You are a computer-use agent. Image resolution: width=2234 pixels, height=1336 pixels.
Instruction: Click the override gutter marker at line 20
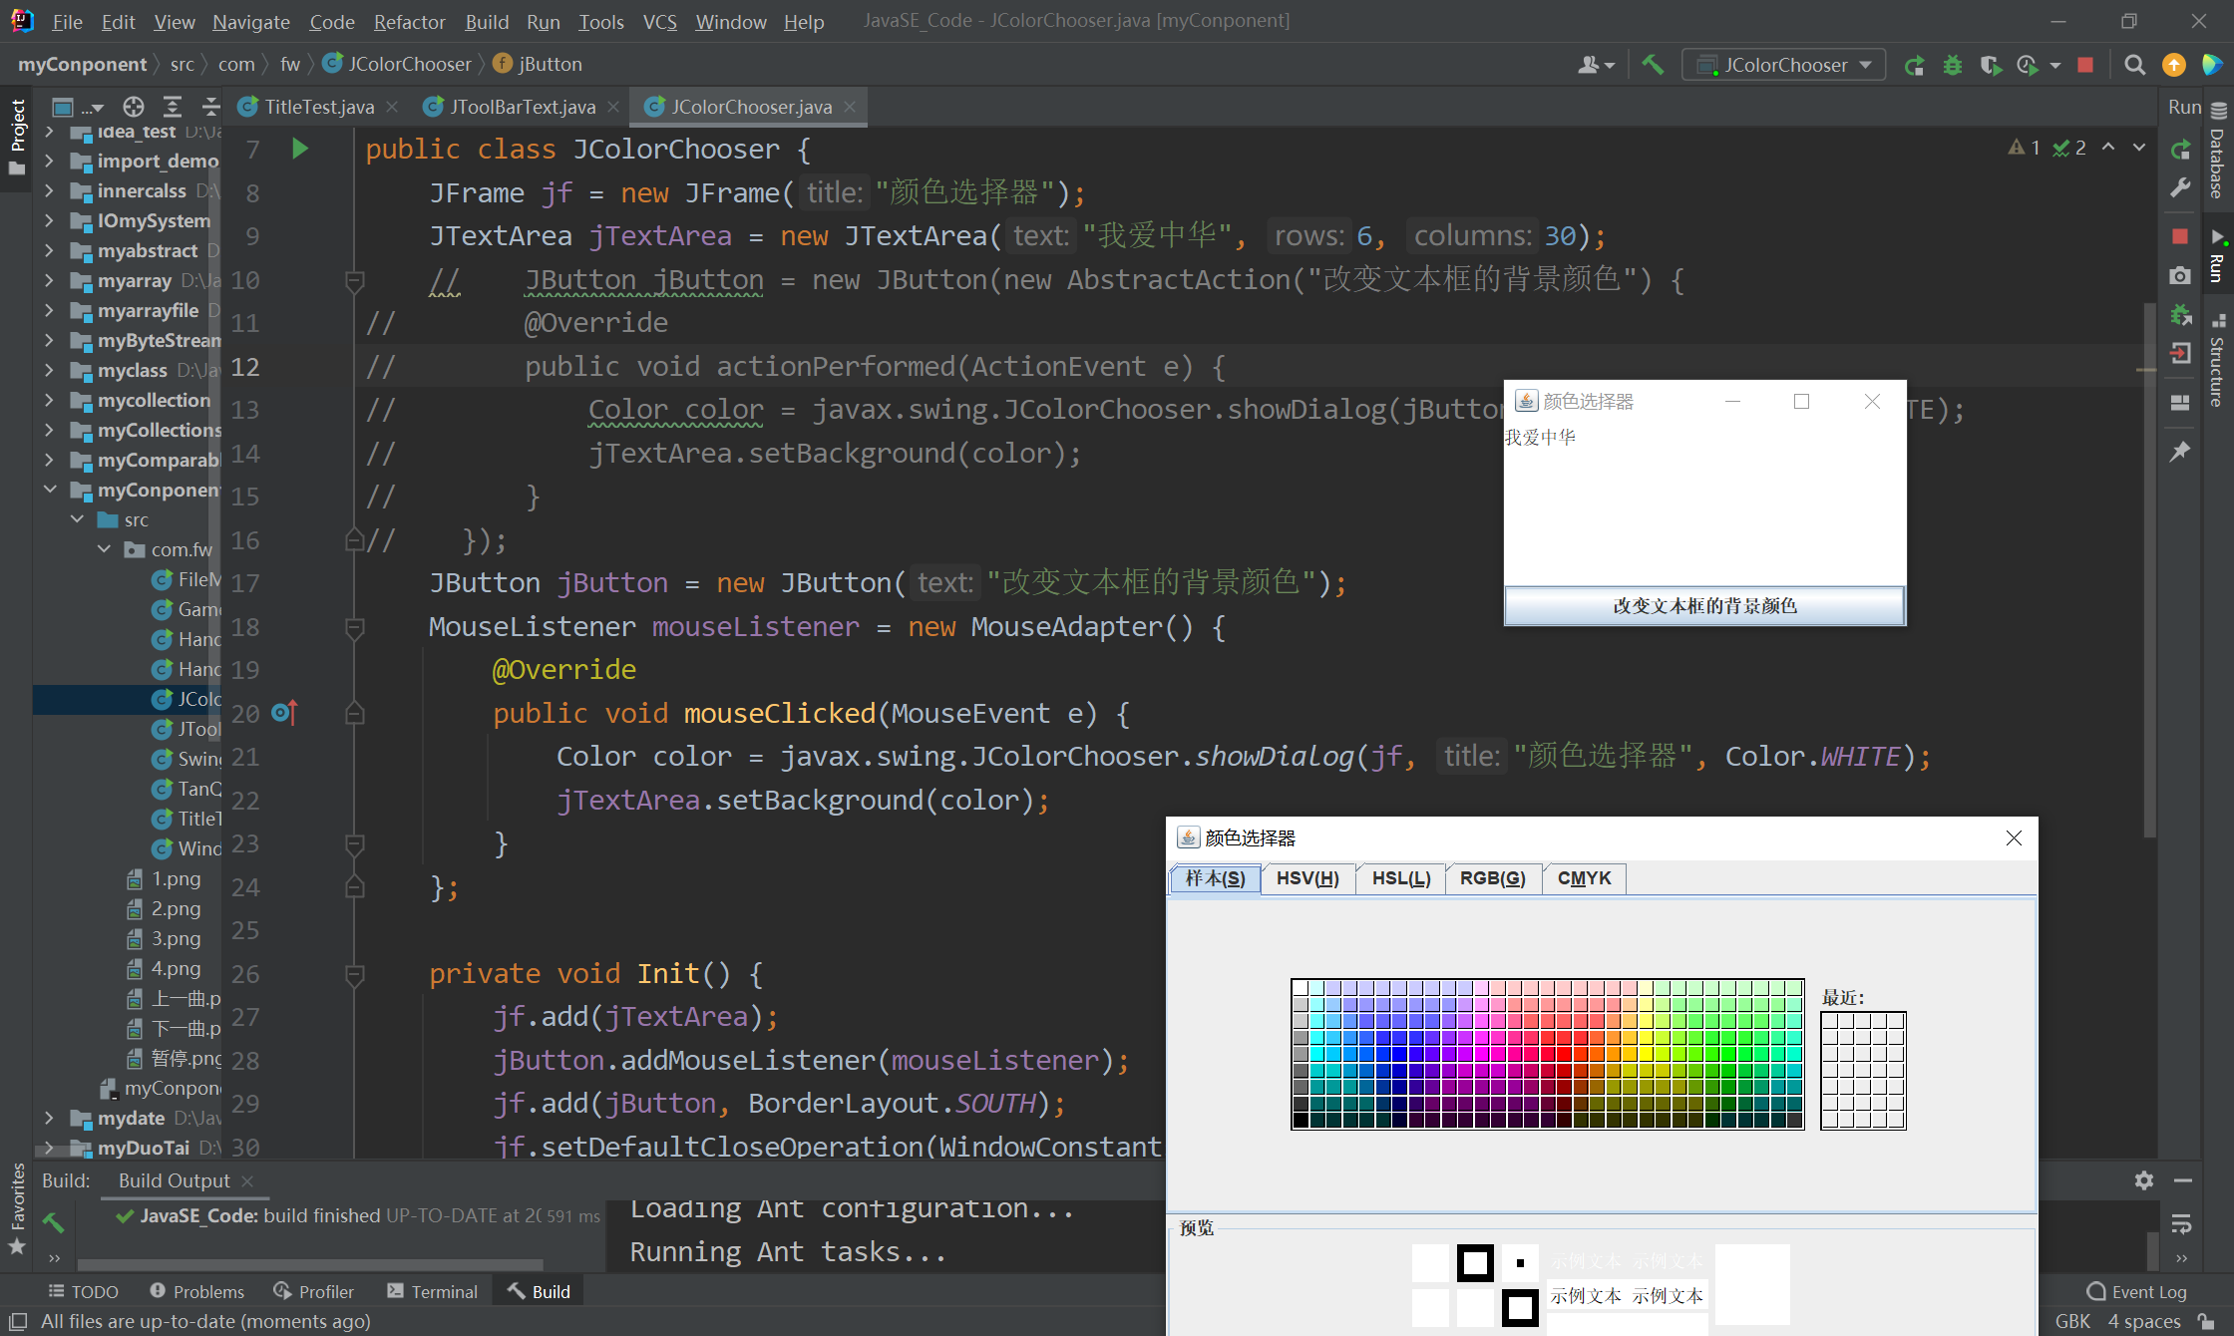[284, 713]
